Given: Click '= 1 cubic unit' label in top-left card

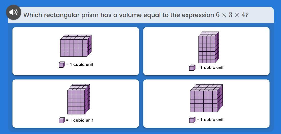Looking at the screenshot, I should pos(79,65).
